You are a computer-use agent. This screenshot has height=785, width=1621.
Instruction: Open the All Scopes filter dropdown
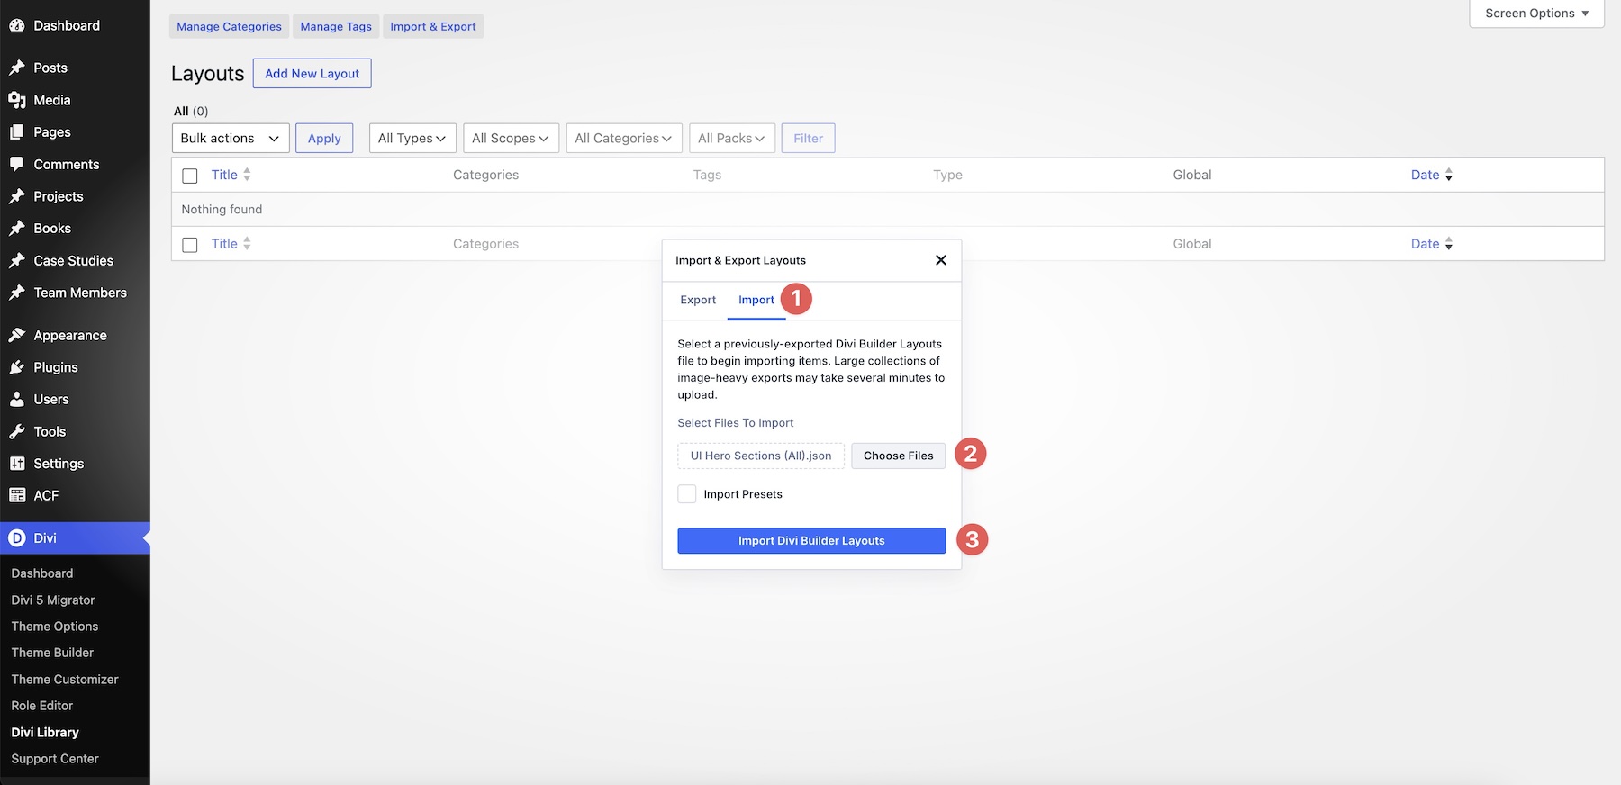[511, 138]
